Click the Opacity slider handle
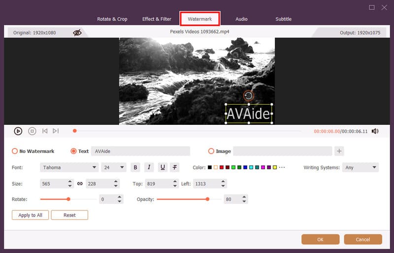Viewport: 394px width, 253px height. tap(207, 199)
